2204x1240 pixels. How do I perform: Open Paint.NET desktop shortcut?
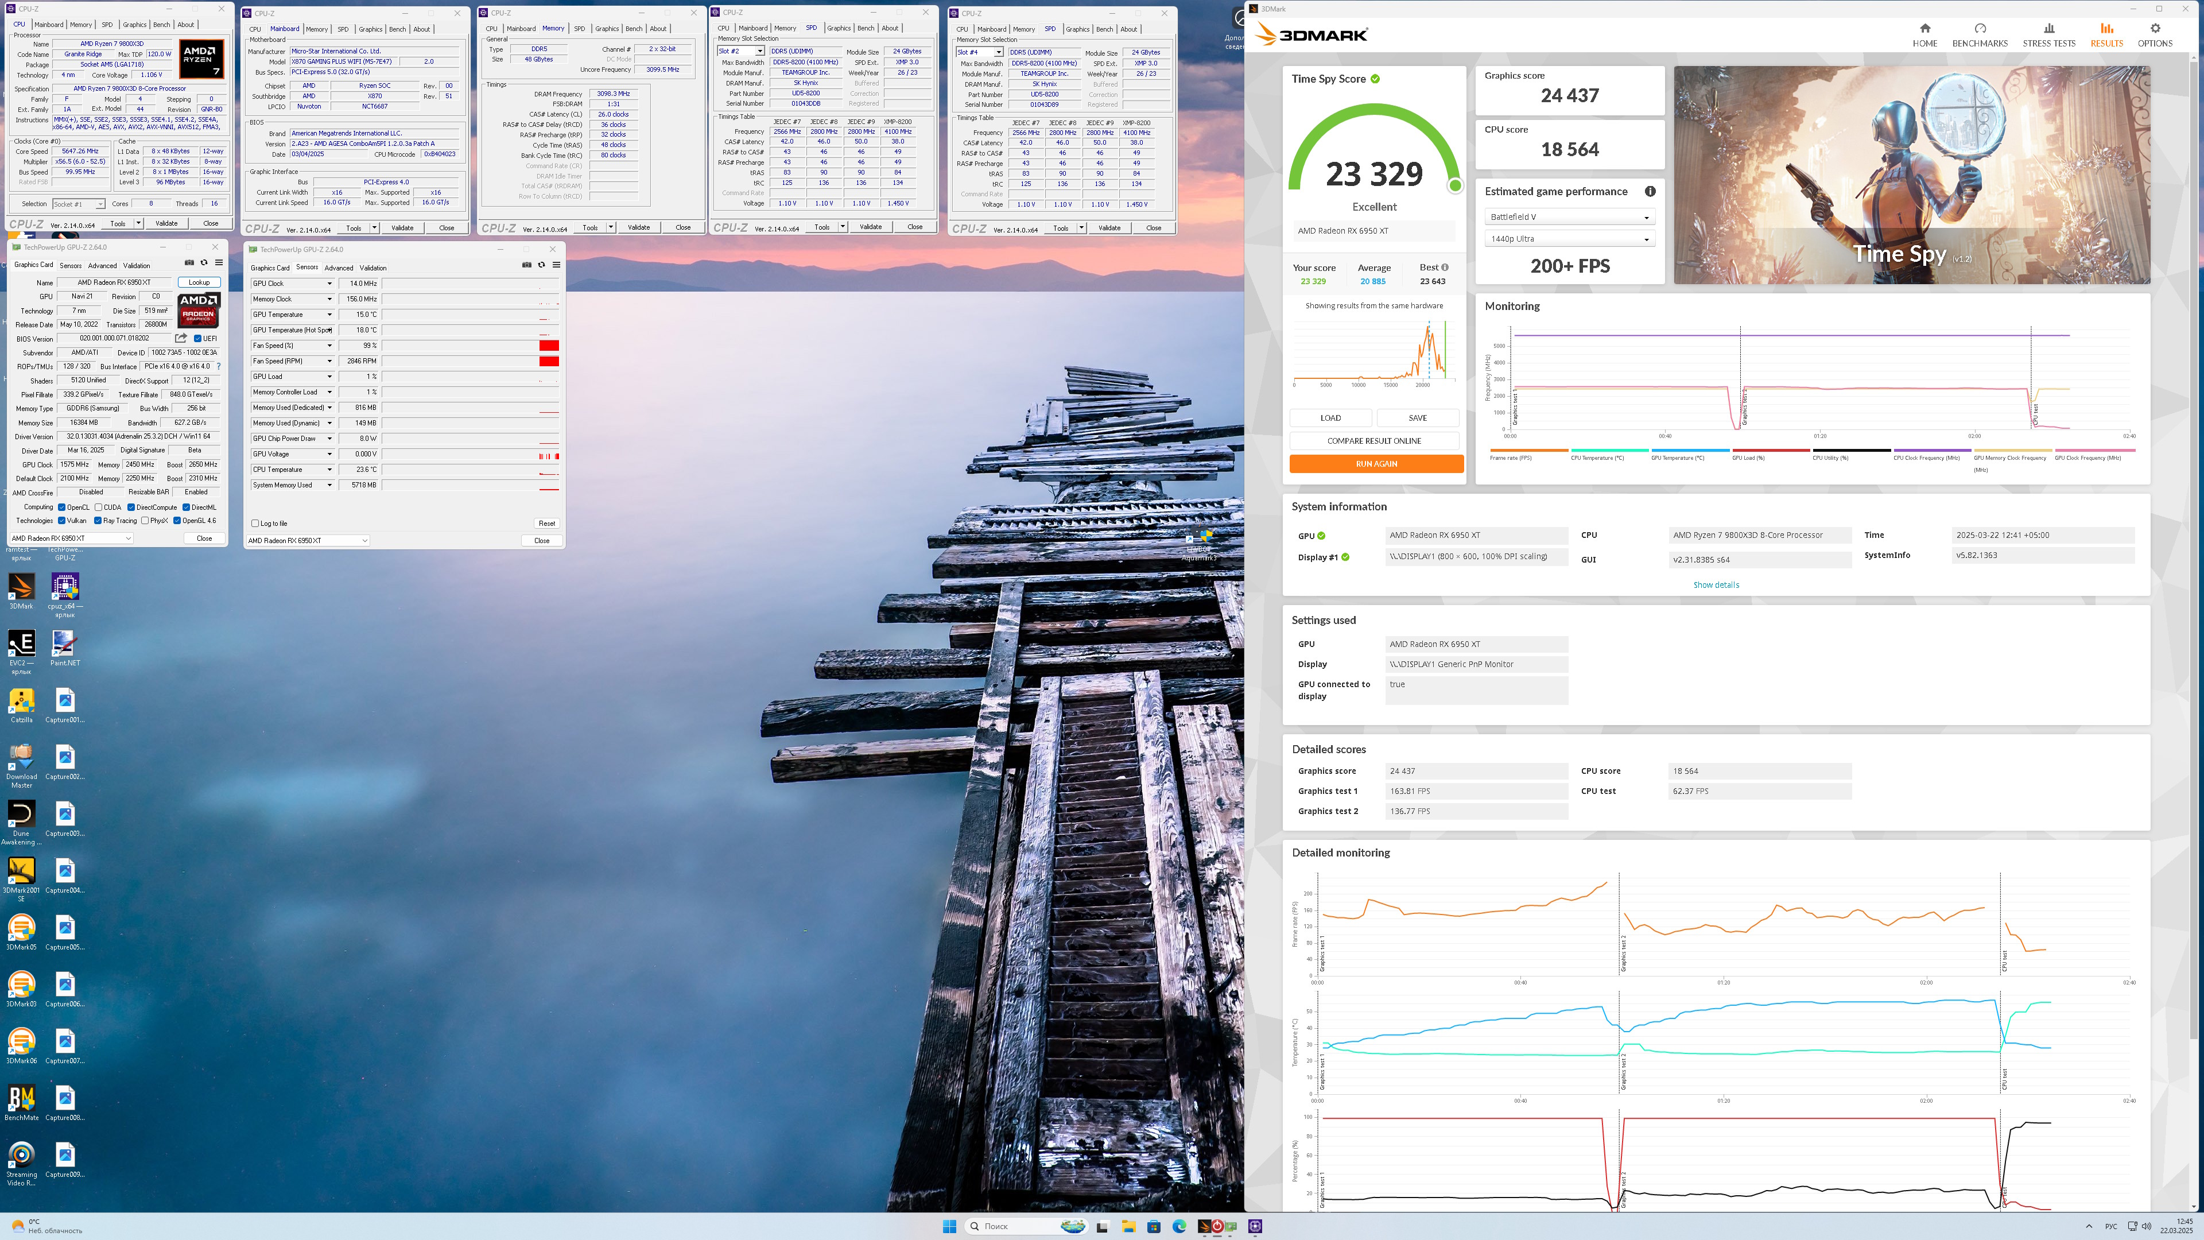tap(65, 648)
